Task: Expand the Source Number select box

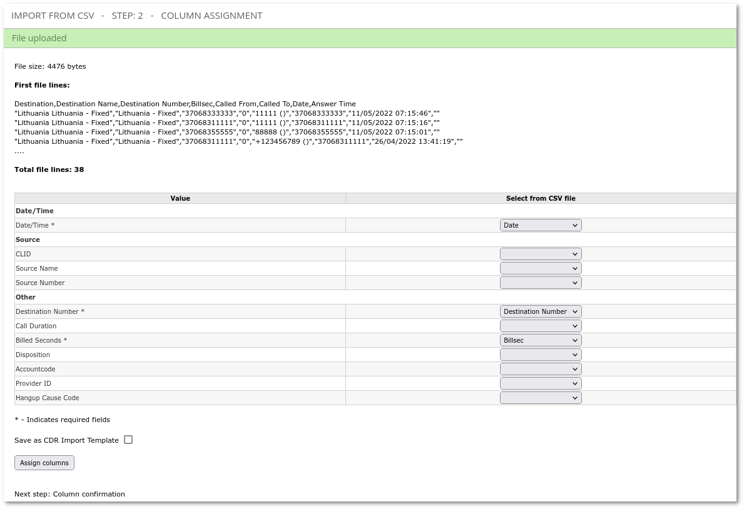Action: click(x=541, y=283)
